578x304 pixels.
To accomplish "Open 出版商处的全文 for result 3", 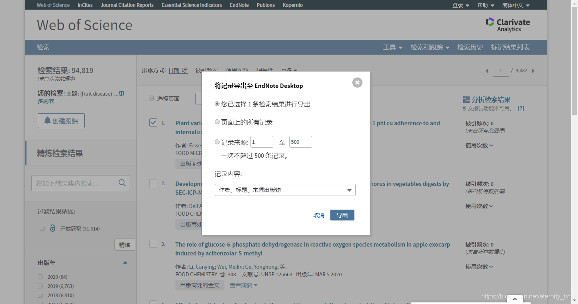I will pos(200,285).
